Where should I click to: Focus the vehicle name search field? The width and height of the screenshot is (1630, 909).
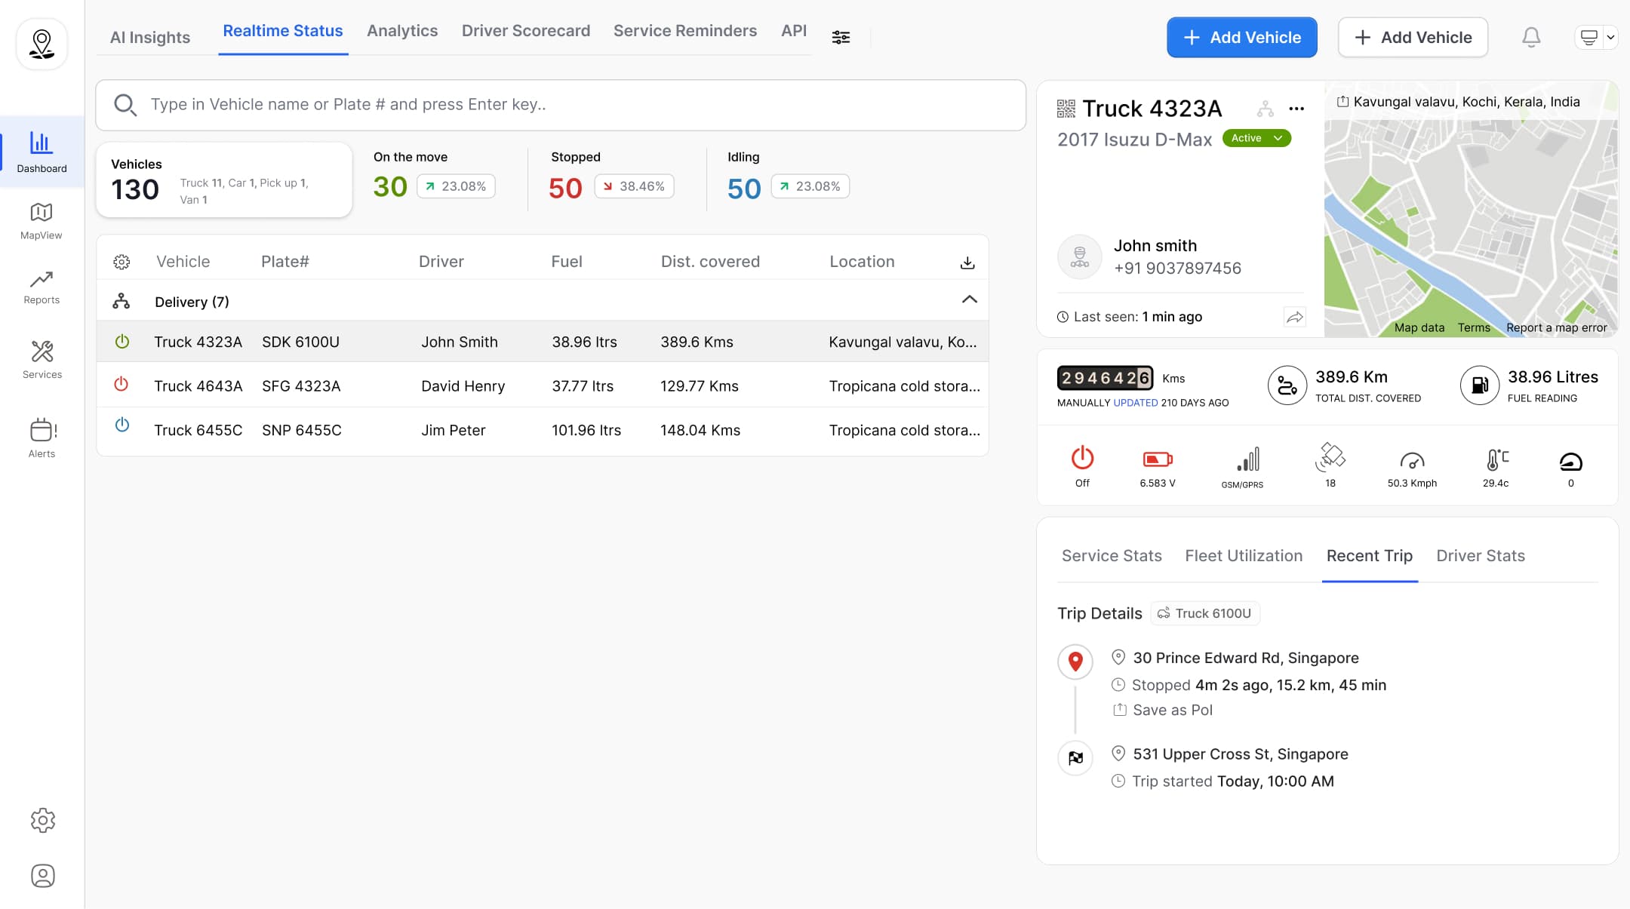click(561, 105)
